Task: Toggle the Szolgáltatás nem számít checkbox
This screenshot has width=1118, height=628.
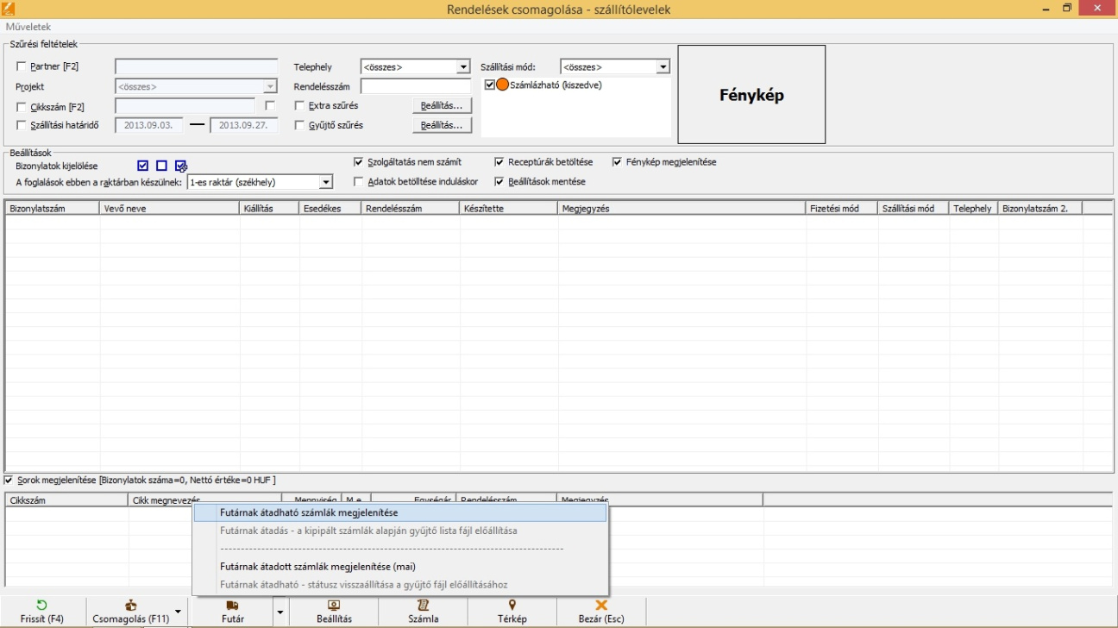Action: click(359, 161)
